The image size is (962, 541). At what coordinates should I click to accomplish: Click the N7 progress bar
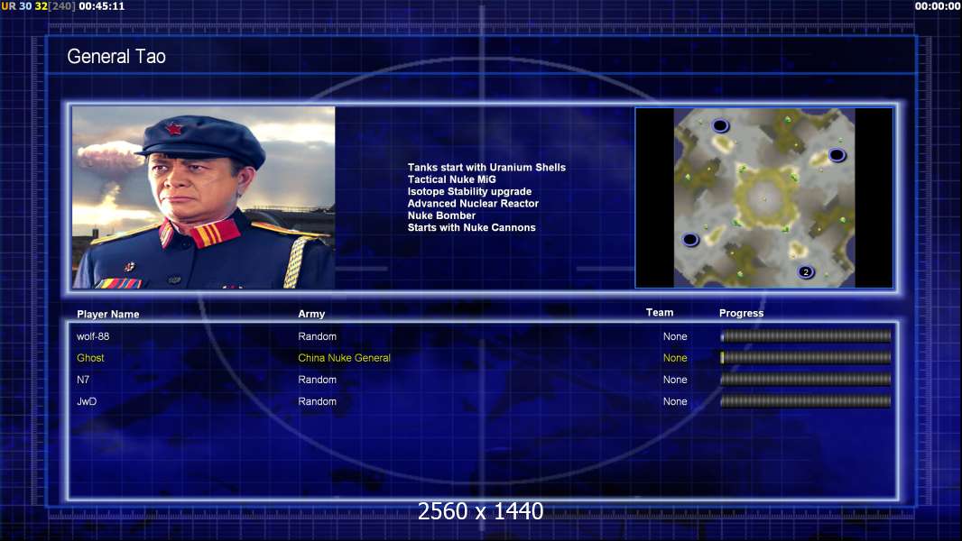[x=806, y=380]
